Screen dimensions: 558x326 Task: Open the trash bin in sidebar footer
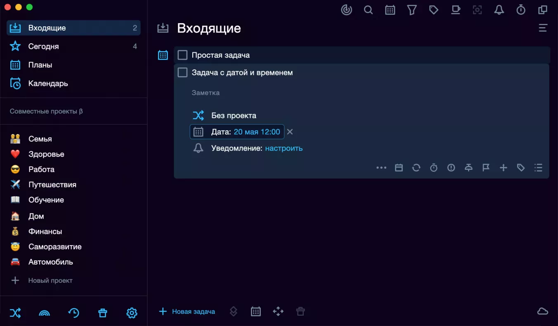pyautogui.click(x=102, y=313)
